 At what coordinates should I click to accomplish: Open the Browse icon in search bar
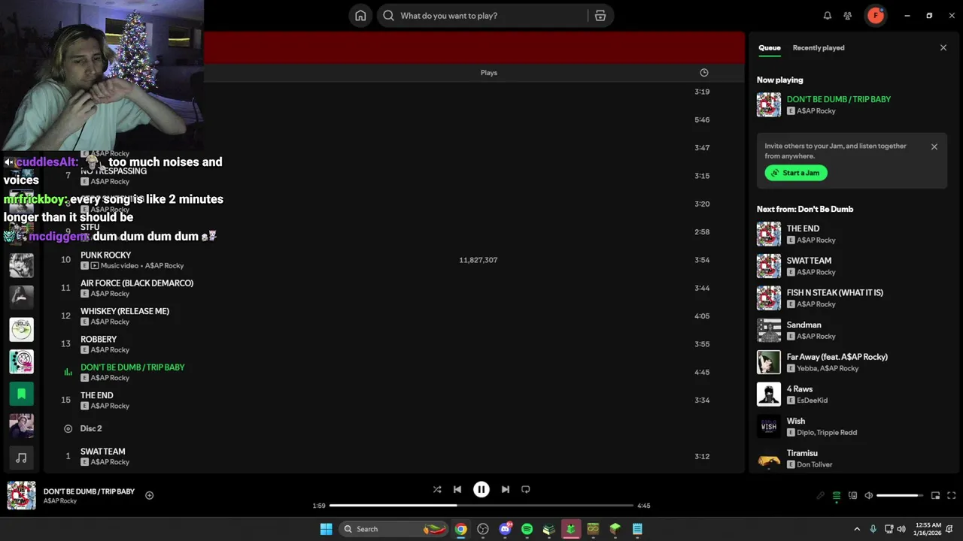tap(600, 16)
